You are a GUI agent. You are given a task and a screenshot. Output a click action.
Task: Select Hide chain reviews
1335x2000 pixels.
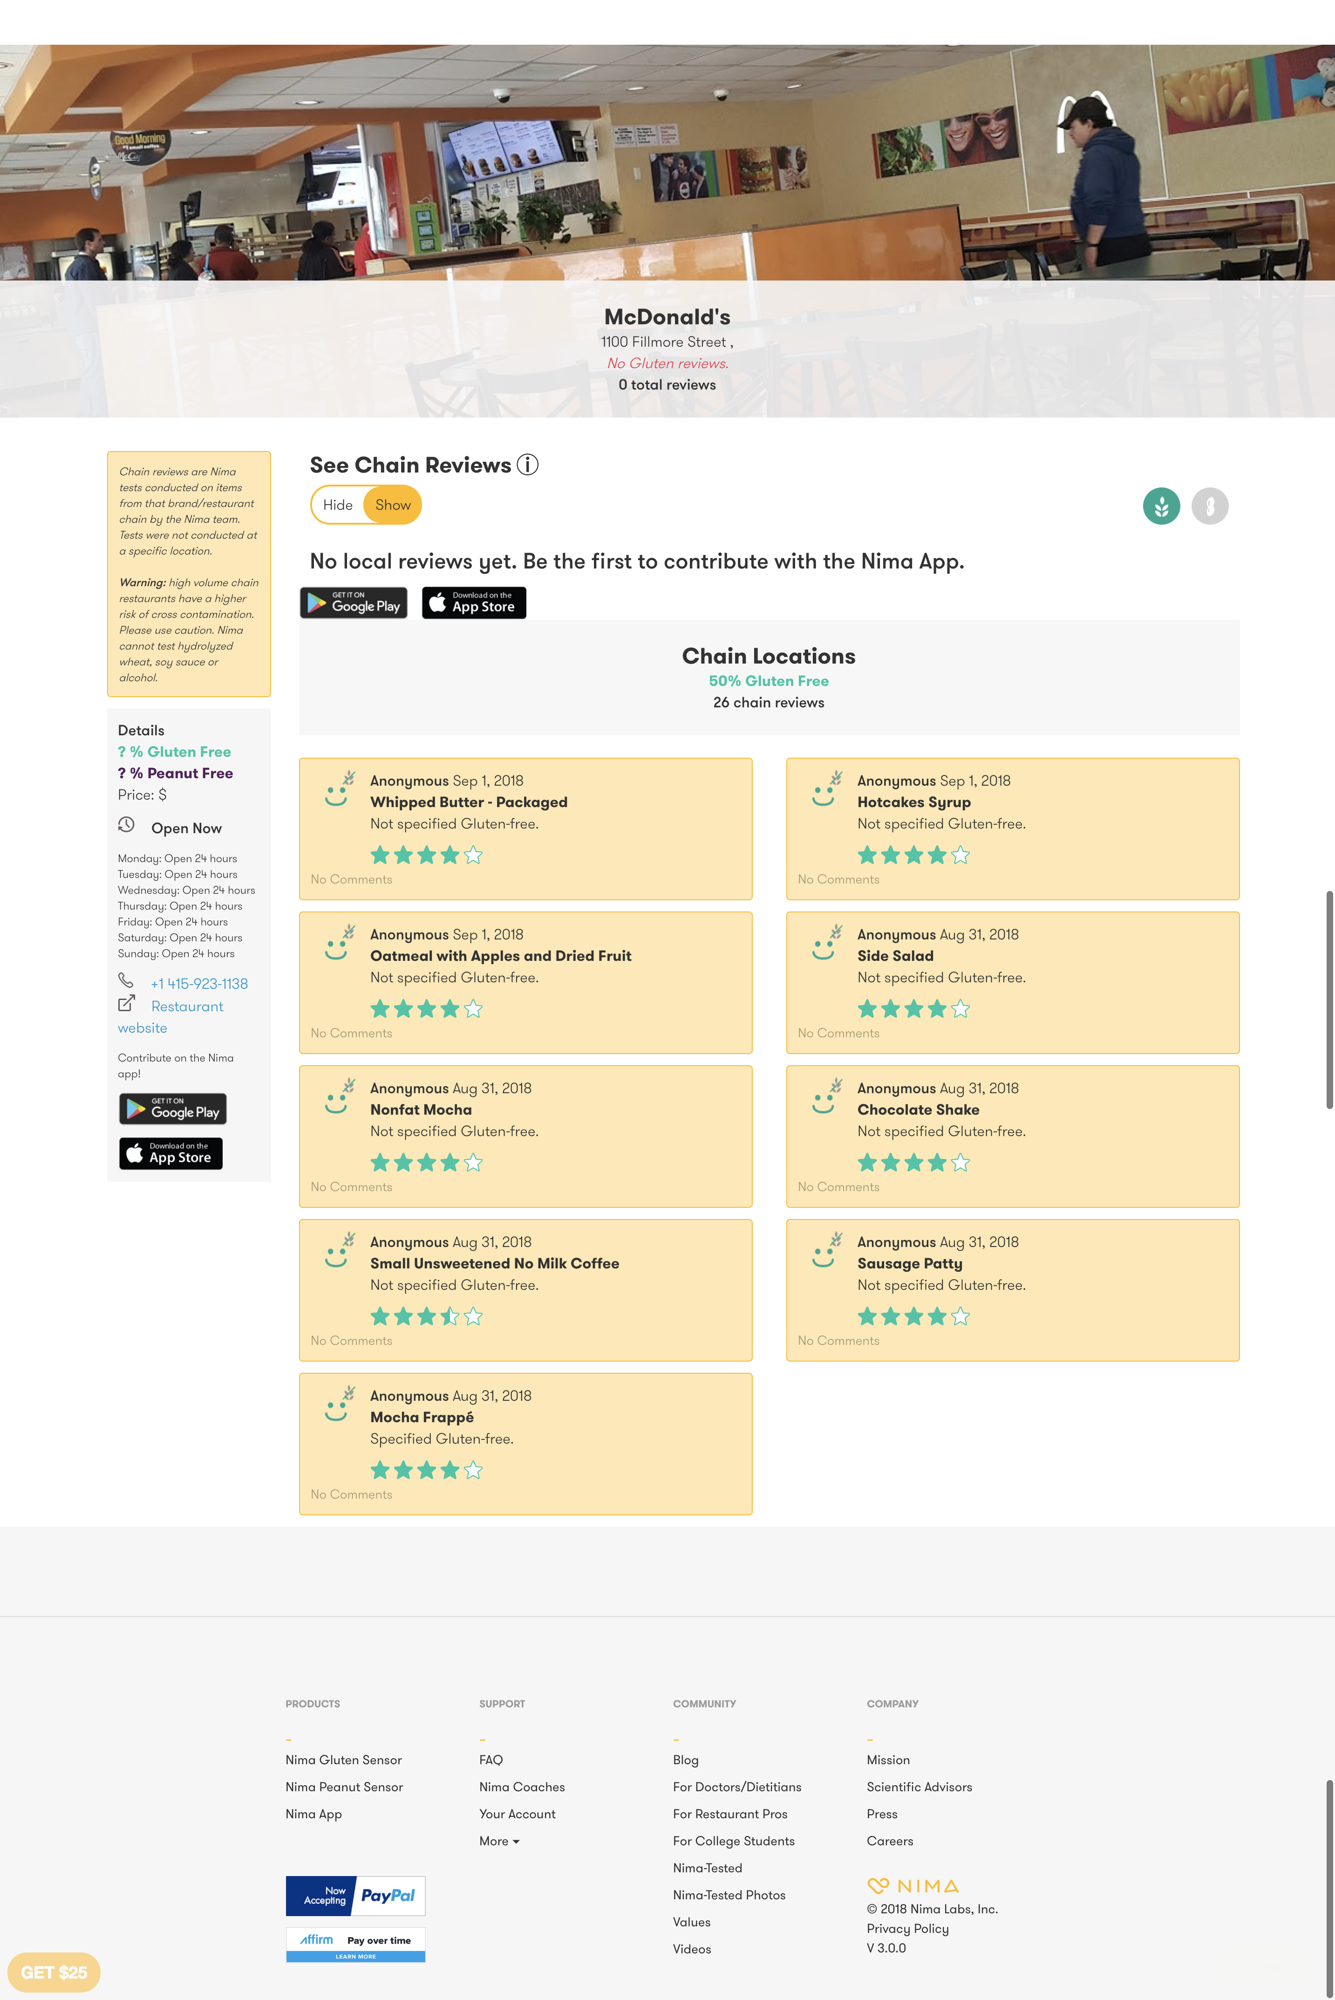pos(338,505)
